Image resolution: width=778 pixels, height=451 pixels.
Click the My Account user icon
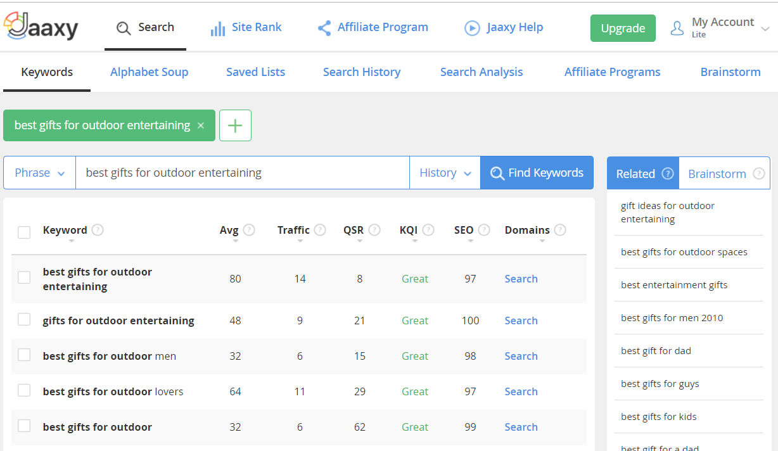[x=677, y=28]
